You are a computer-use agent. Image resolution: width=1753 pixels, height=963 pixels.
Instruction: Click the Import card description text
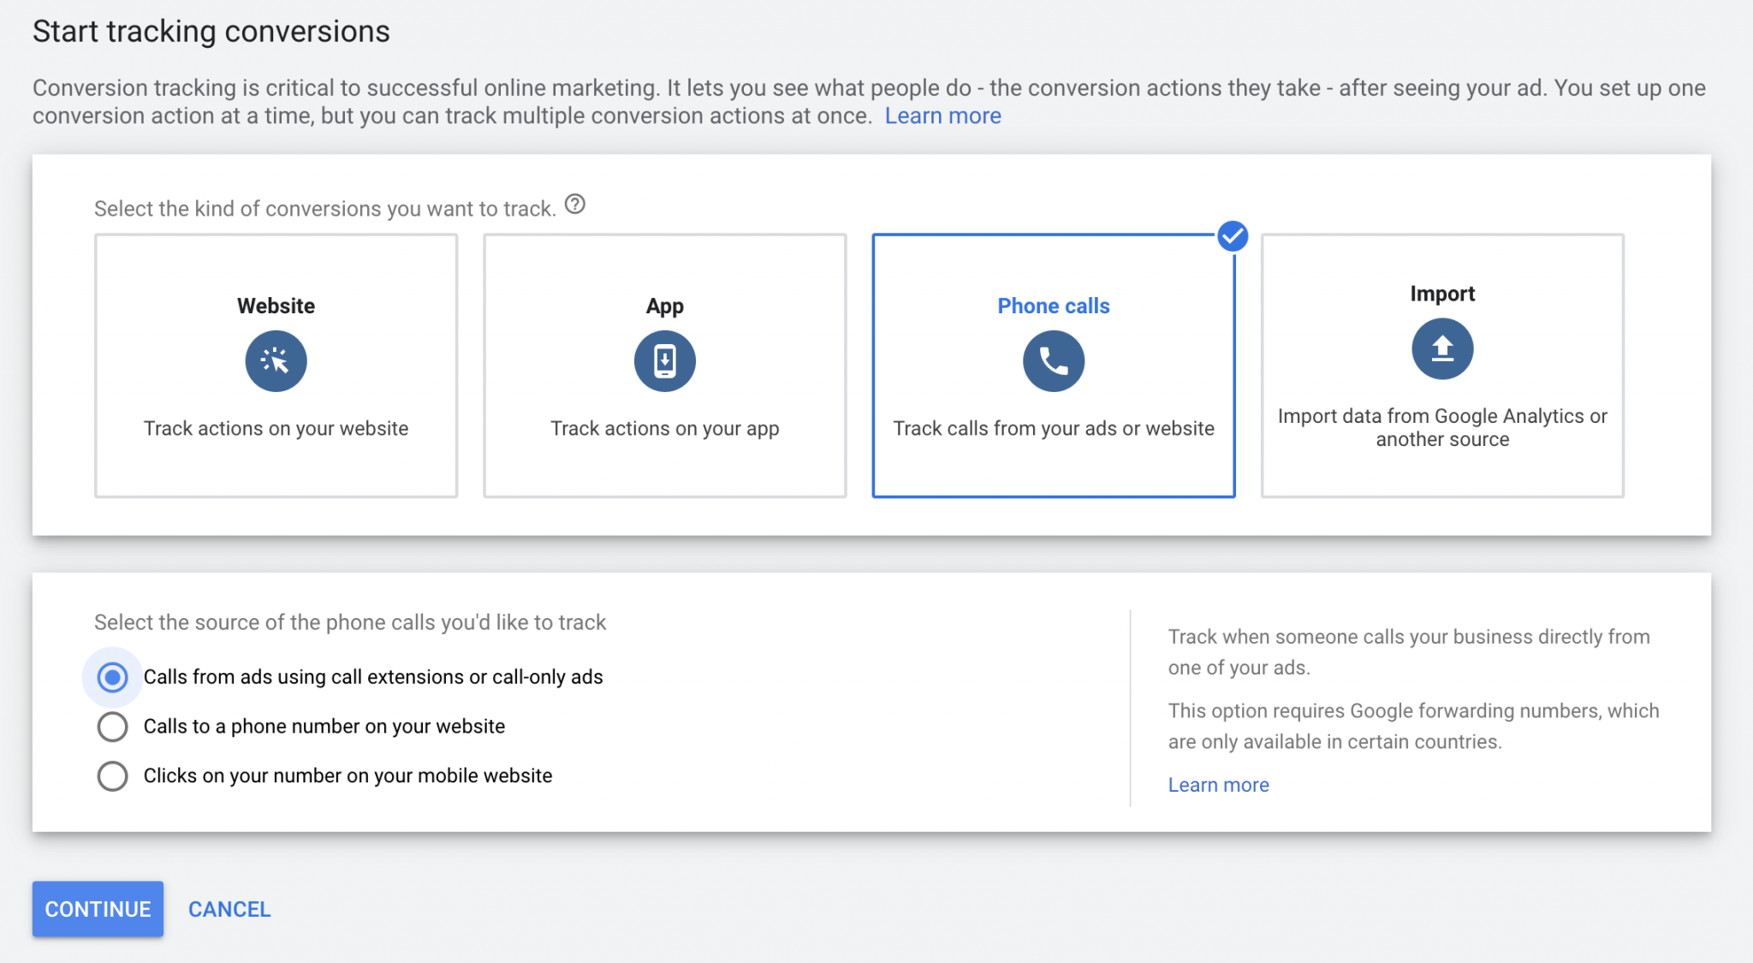[1442, 427]
